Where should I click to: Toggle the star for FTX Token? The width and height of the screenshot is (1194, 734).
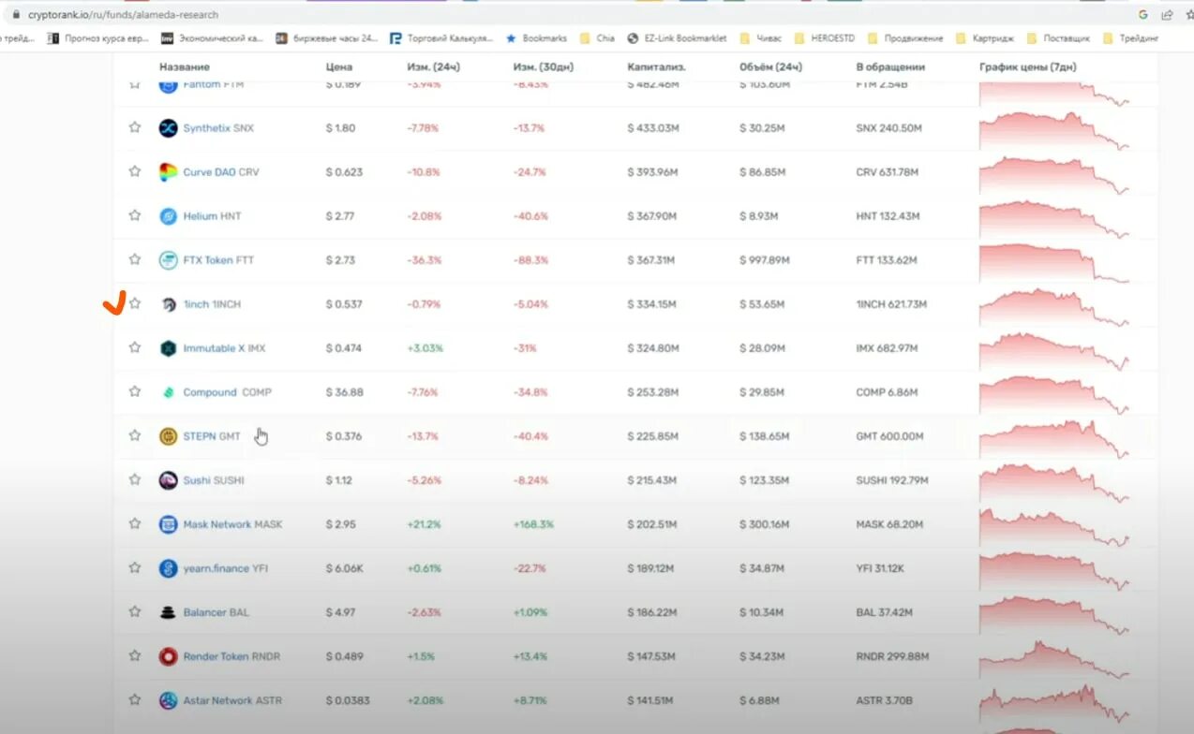135,259
